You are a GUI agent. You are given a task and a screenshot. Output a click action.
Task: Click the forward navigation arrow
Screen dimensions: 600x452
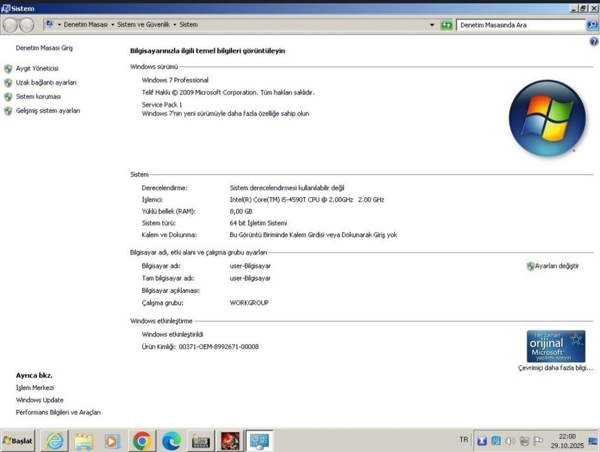click(x=27, y=25)
